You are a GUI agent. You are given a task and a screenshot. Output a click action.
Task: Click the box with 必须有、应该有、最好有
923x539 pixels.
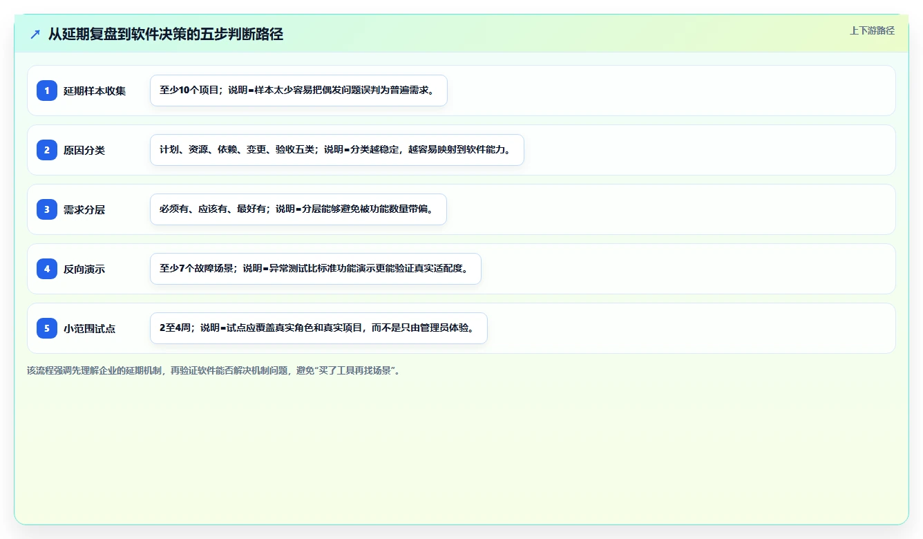coord(298,209)
